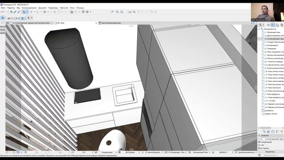Click the 3D view cube toolbar icon
284x160 pixels.
point(87,12)
